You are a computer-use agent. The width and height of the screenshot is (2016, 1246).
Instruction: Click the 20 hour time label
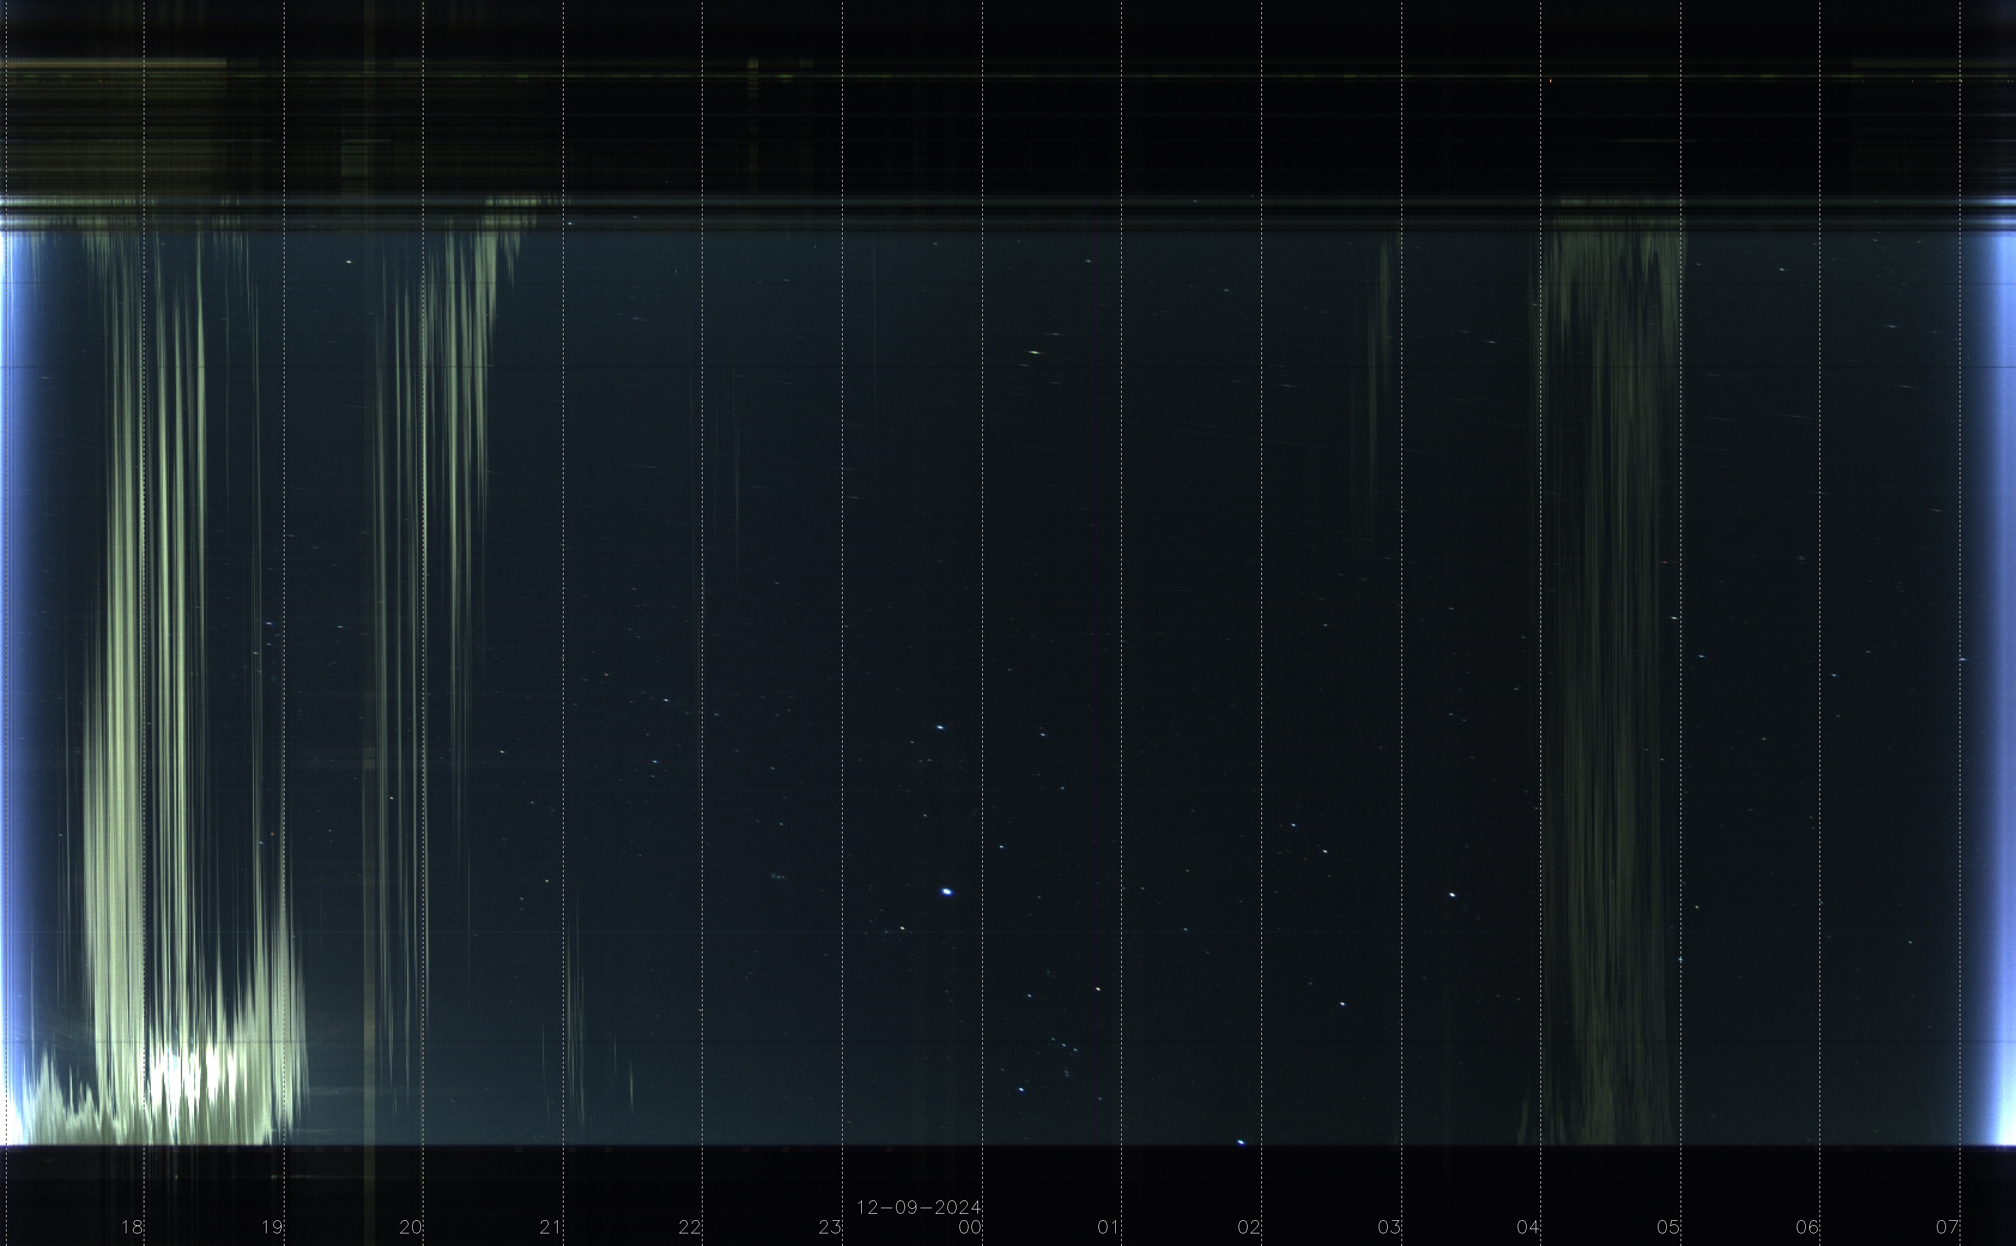[x=411, y=1226]
